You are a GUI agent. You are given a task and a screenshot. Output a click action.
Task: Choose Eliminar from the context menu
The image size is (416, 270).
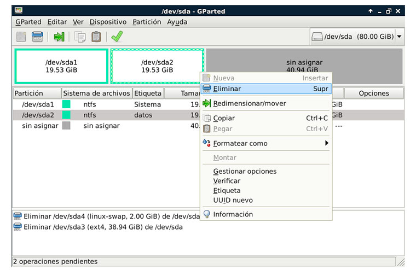click(x=266, y=89)
